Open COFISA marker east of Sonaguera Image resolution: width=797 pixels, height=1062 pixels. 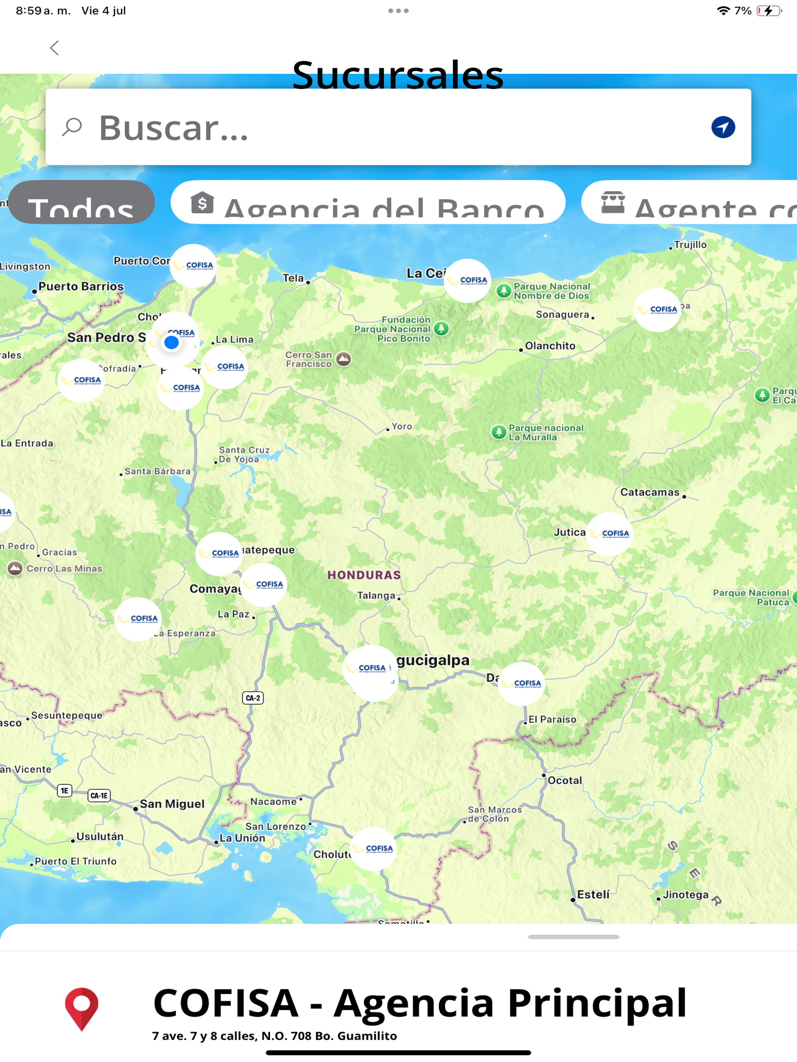click(x=657, y=310)
